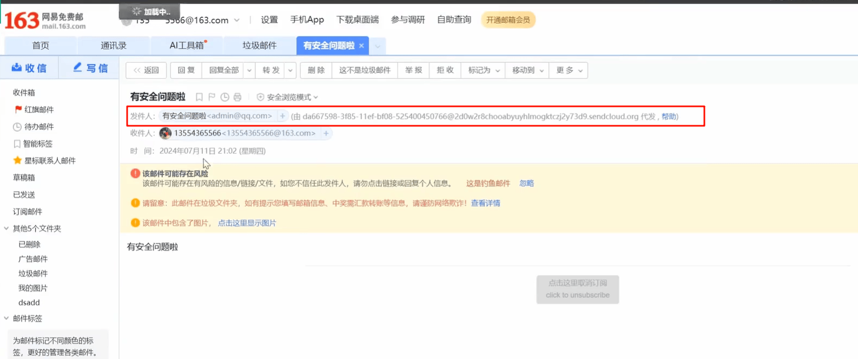
Task: Print this email using the printer icon
Action: (x=237, y=97)
